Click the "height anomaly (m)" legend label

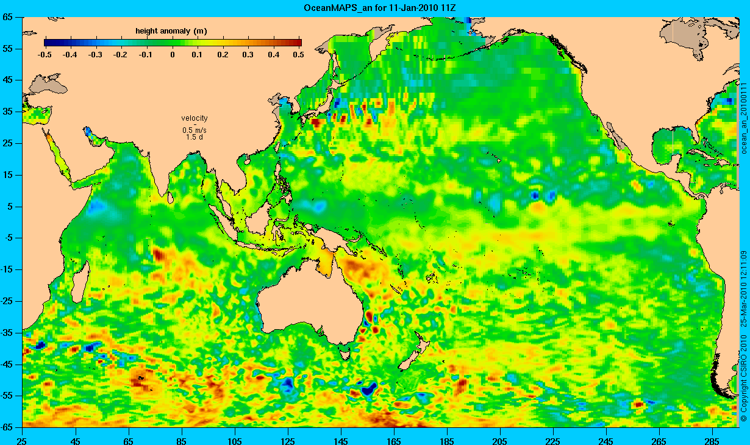click(x=171, y=30)
